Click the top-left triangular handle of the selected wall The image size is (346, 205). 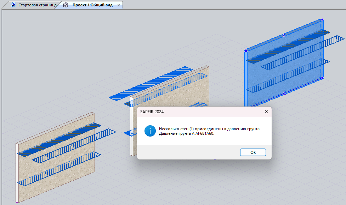tap(245, 50)
